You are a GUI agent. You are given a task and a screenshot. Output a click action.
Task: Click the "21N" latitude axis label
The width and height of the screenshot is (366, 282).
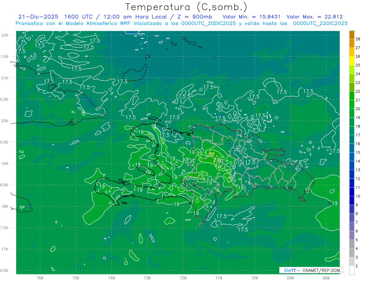[x=5, y=78]
